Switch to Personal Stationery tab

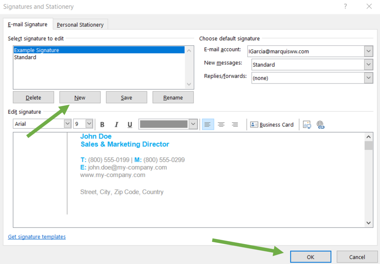pos(80,25)
